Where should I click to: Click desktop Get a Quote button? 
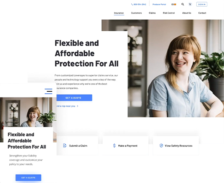74,98
